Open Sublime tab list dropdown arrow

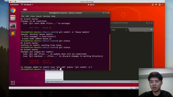pyautogui.click(x=151, y=29)
